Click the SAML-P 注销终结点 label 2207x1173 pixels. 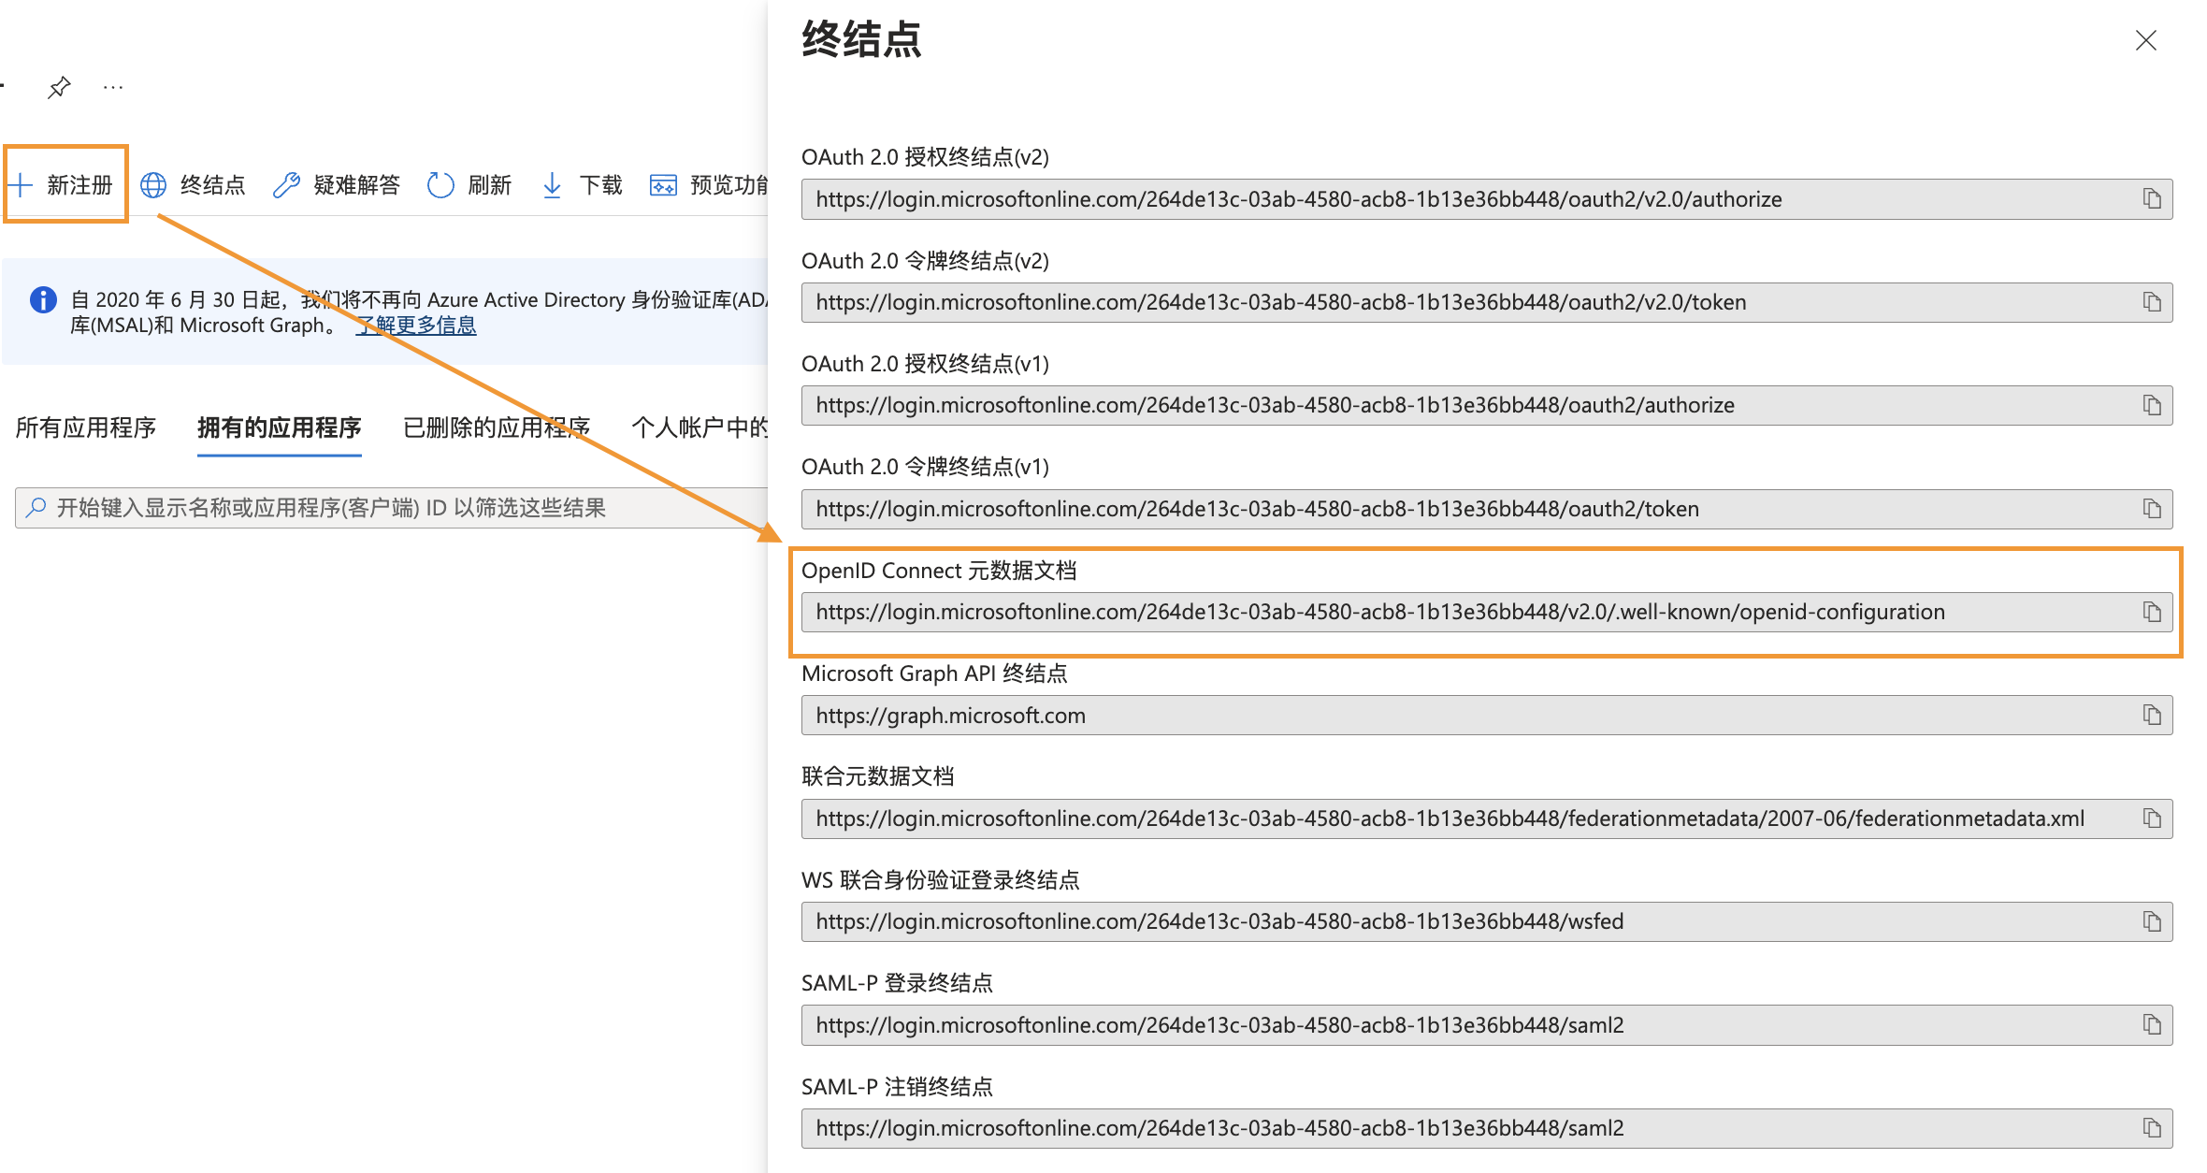(x=897, y=1087)
